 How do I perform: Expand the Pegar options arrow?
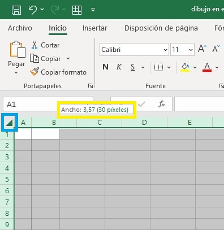(x=16, y=72)
